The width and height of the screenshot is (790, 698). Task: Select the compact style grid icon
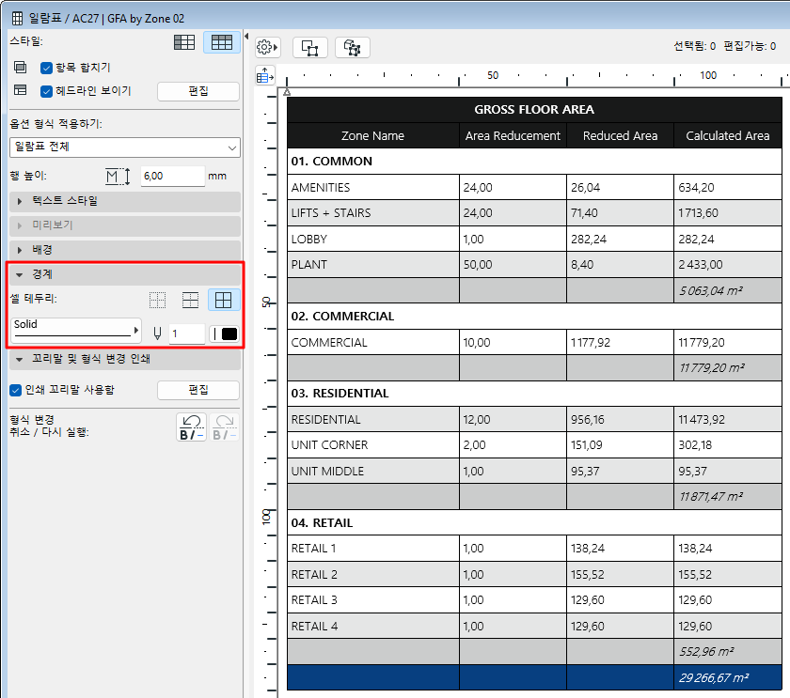coord(184,41)
